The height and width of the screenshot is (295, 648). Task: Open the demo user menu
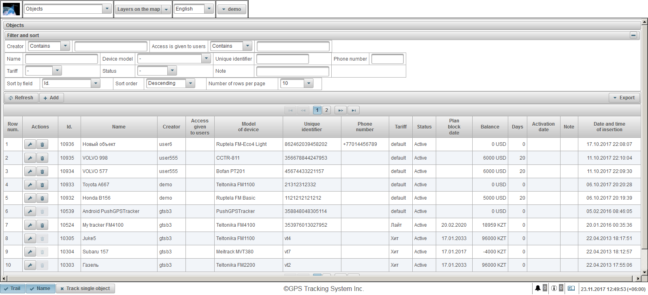pos(232,9)
